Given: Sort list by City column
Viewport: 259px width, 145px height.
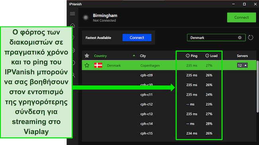Looking at the screenshot, I should [143, 56].
